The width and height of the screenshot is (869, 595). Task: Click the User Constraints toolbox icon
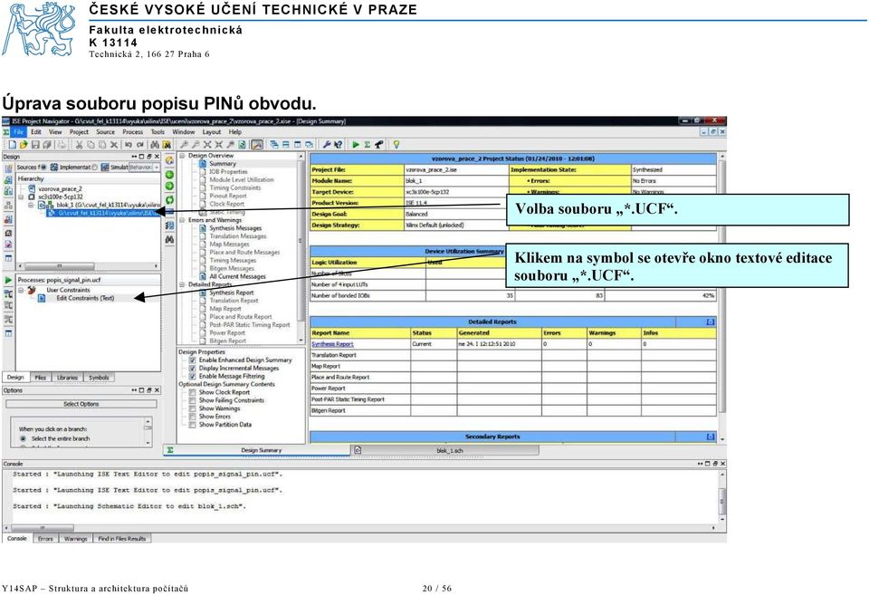point(32,290)
